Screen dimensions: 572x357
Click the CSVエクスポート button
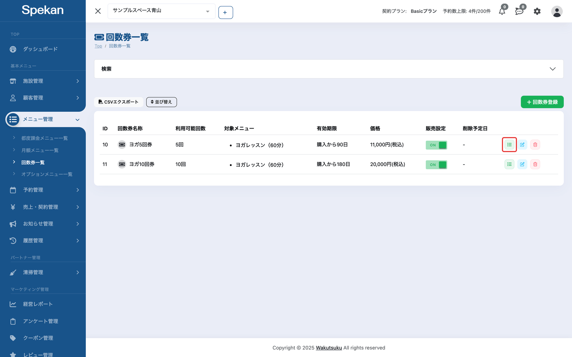pyautogui.click(x=119, y=102)
